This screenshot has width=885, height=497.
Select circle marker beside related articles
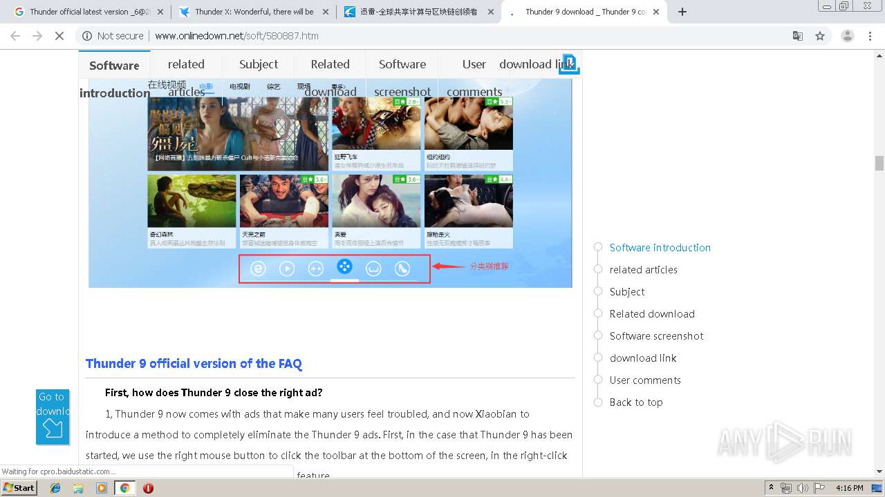click(598, 269)
